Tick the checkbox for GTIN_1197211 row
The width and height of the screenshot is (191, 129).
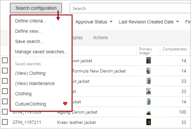[5, 122]
